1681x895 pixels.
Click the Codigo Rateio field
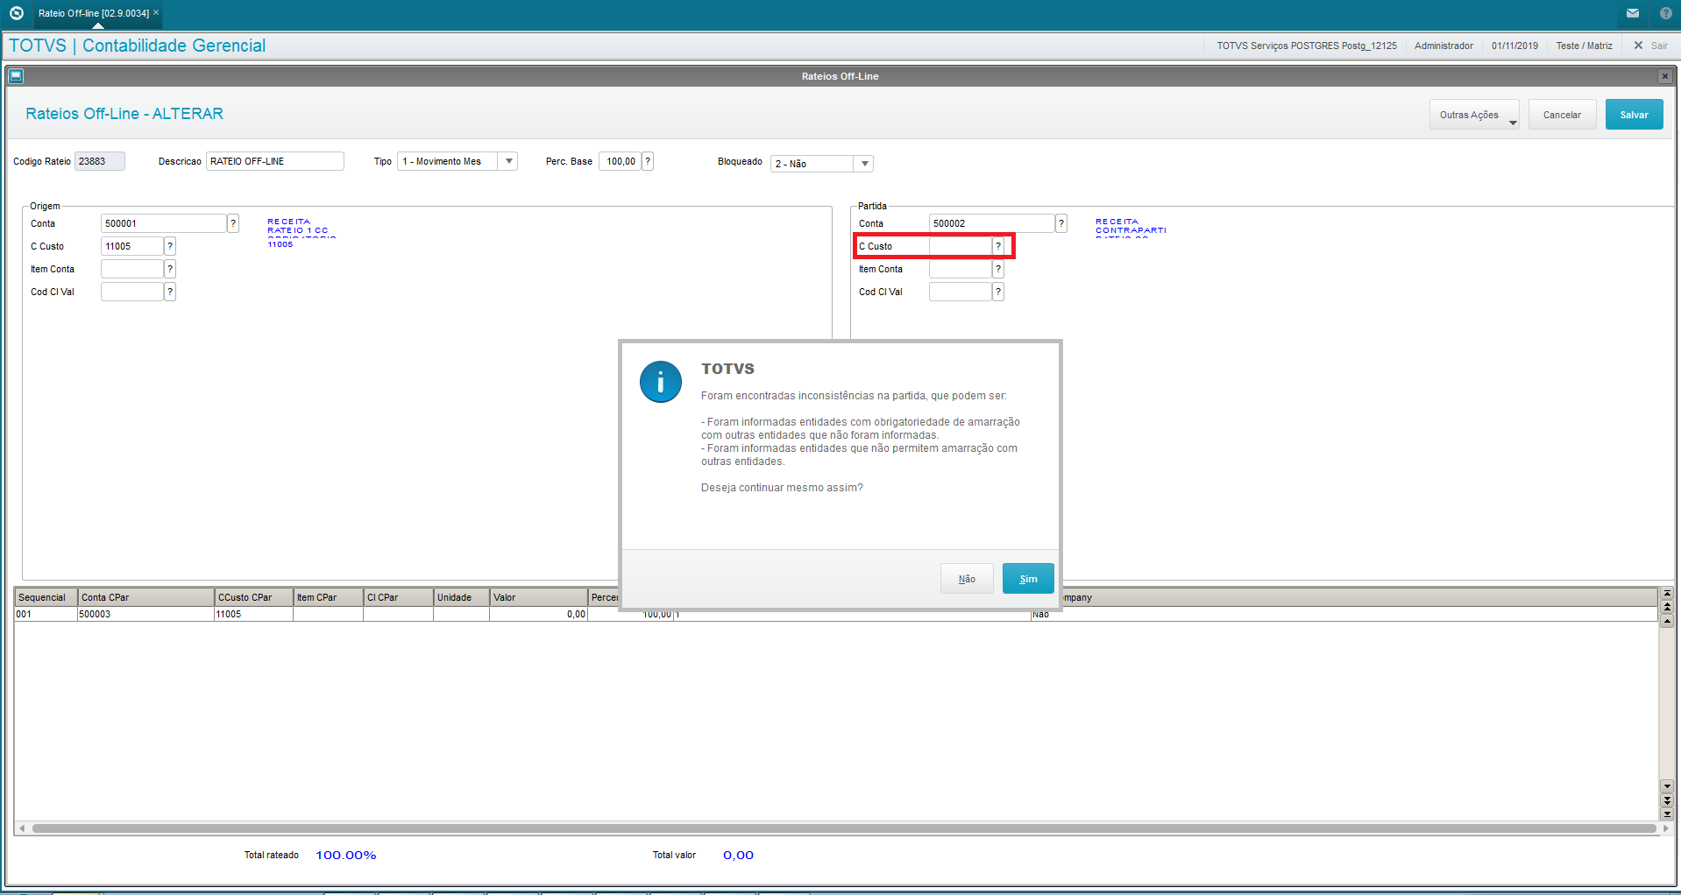pos(100,161)
